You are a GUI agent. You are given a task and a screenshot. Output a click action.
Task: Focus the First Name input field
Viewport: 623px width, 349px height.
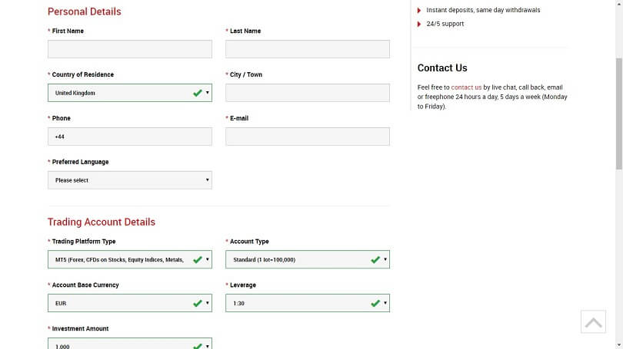pos(130,49)
